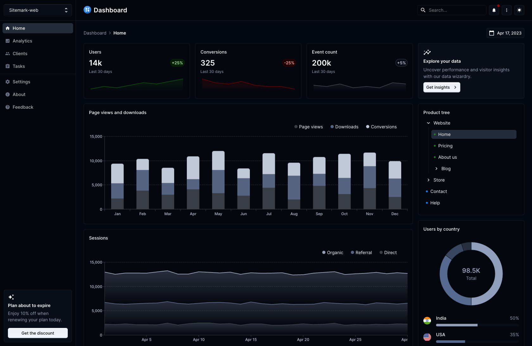This screenshot has height=346, width=532.
Task: Toggle the Organic sessions legend item
Action: click(332, 253)
